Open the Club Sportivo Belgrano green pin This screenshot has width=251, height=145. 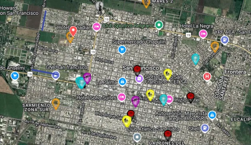159,25
